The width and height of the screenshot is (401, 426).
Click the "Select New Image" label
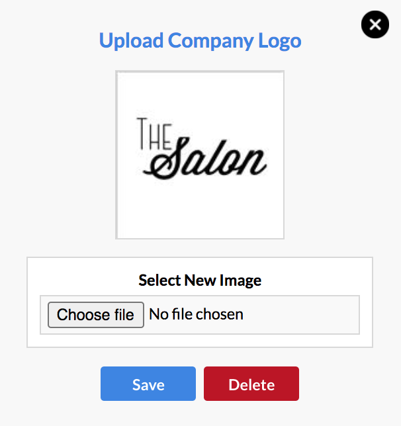200,280
